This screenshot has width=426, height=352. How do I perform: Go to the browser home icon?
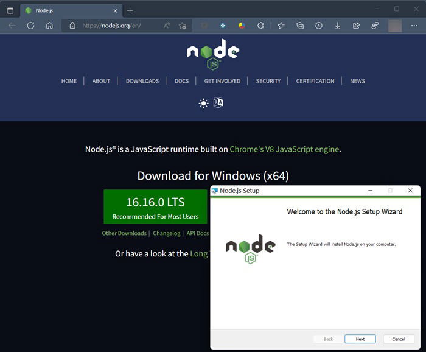(49, 26)
